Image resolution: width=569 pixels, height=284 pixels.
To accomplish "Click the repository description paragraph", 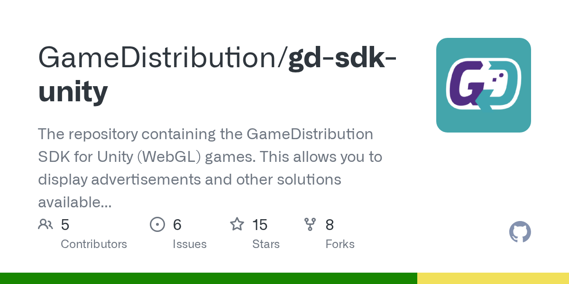I will (210, 168).
